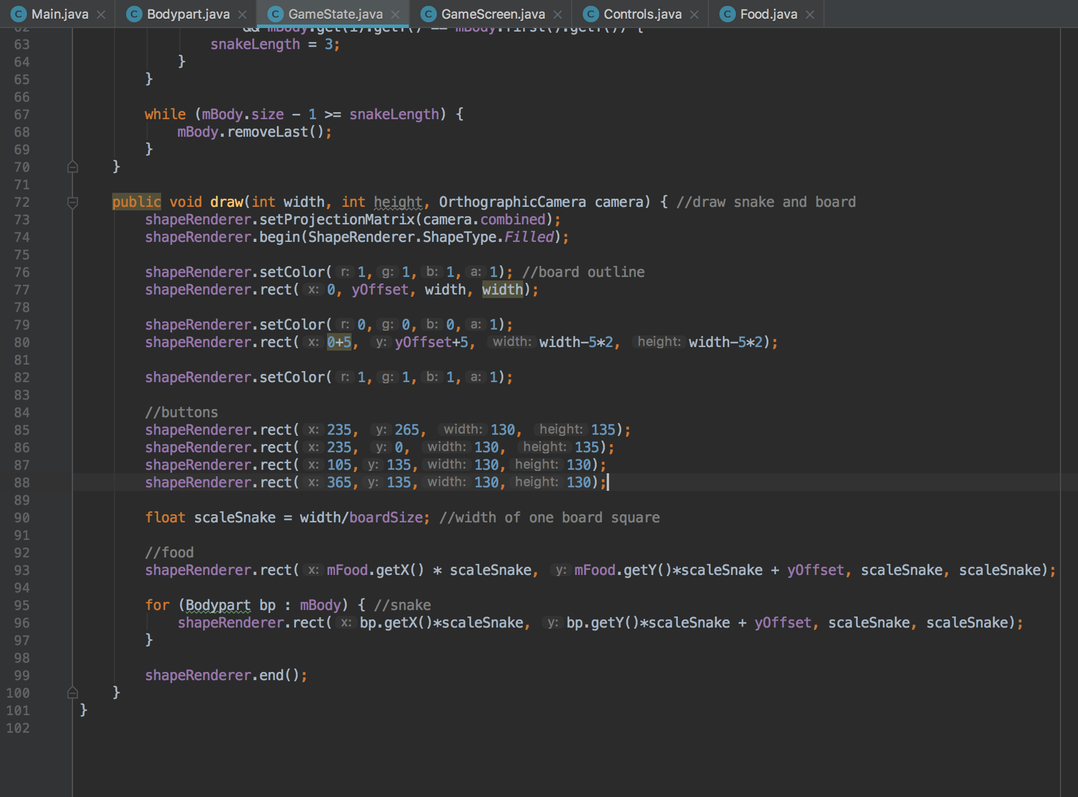Click the highlighted 'public' keyword on line 72

[137, 202]
